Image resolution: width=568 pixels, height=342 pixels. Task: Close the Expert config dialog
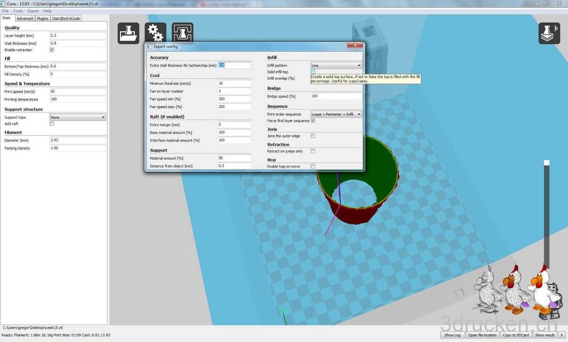(355, 45)
